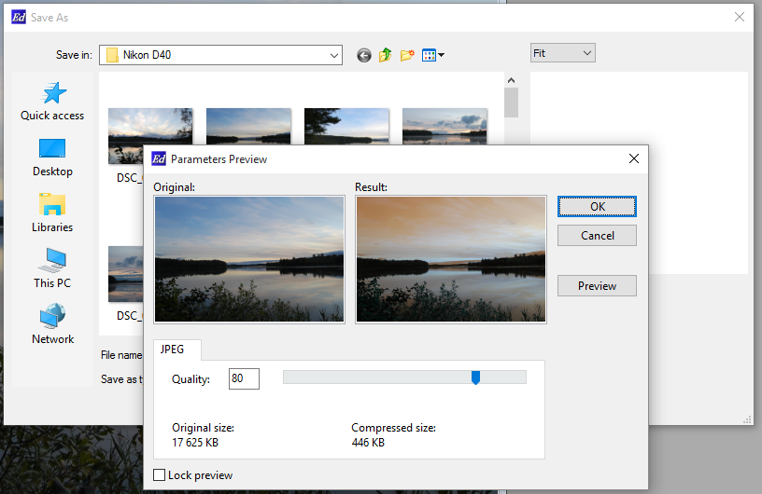Click the 'Original:' label

[x=174, y=186]
